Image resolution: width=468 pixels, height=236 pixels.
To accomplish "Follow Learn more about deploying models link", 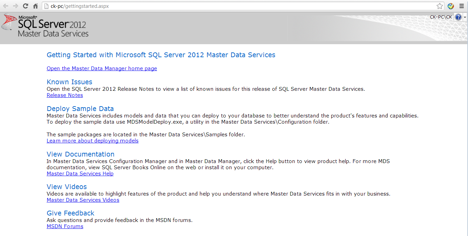I will coord(93,141).
